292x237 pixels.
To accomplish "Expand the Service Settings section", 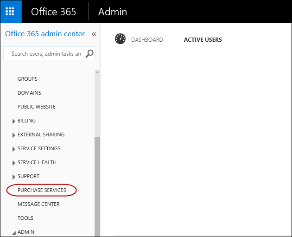I will click(x=14, y=149).
